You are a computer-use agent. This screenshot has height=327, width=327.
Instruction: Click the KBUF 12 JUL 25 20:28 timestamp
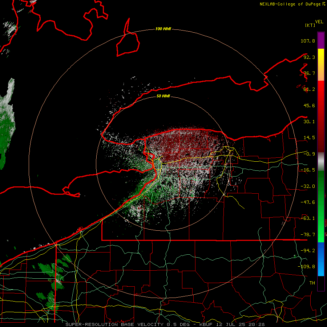click(x=232, y=324)
